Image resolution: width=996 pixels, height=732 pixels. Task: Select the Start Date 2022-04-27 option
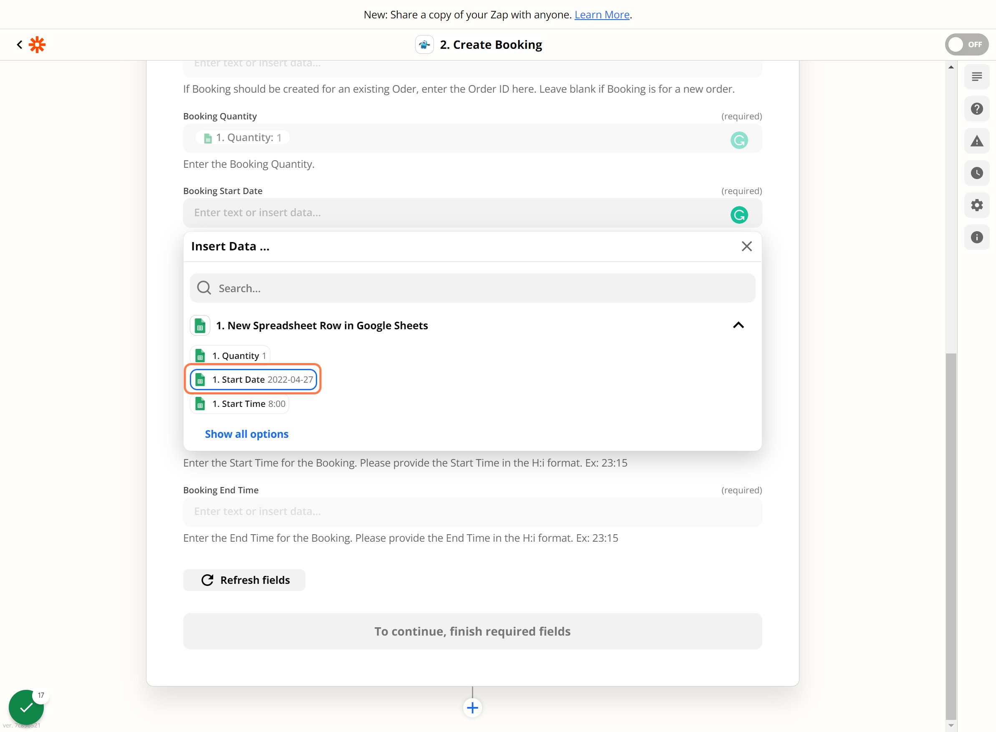(x=253, y=379)
